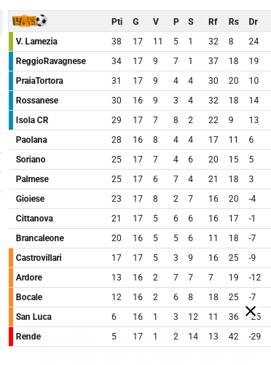Viewport: 271px width, 365px height.
Task: Sort by Pti column header
Action: click(x=117, y=22)
